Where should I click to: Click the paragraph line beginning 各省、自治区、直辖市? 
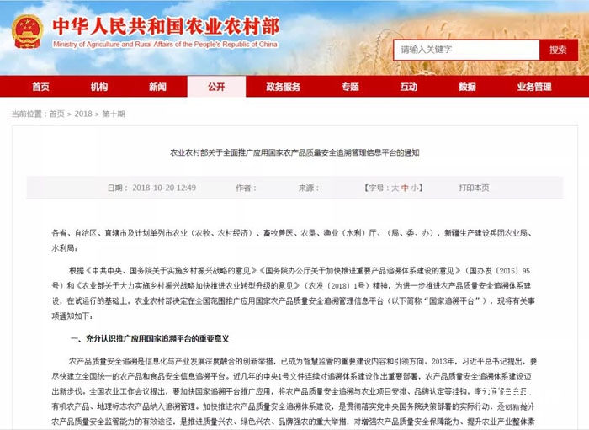pos(291,233)
